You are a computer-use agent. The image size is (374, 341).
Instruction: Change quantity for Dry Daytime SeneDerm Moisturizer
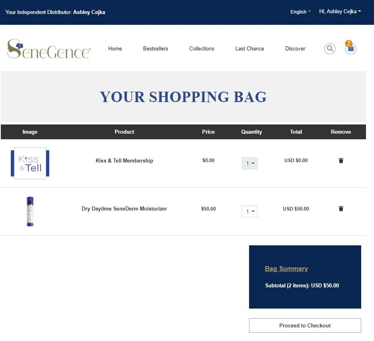(x=249, y=211)
